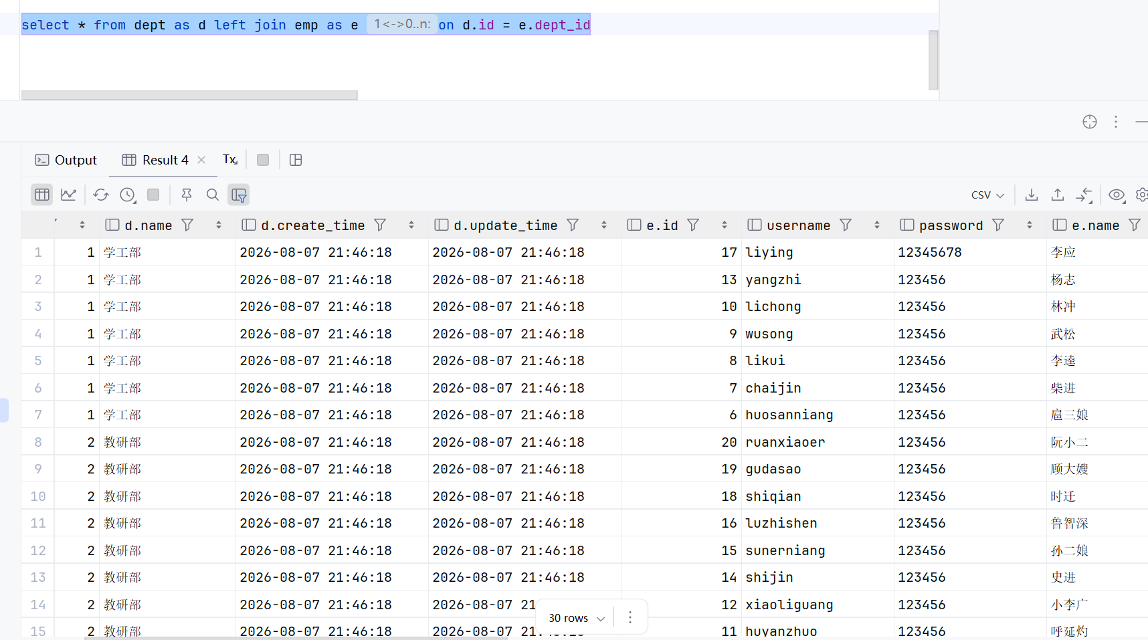Click the username cell luzhishen

point(818,523)
